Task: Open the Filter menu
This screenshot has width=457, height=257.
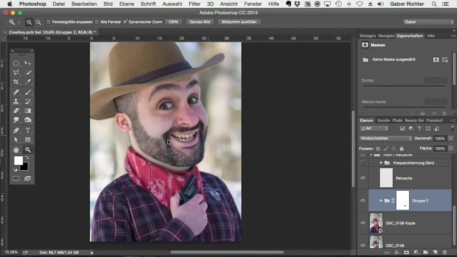Action: [x=195, y=4]
